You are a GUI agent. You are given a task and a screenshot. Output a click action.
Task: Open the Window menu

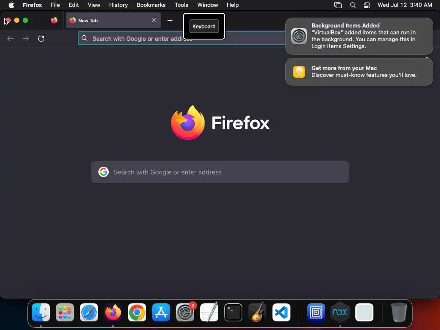(208, 5)
